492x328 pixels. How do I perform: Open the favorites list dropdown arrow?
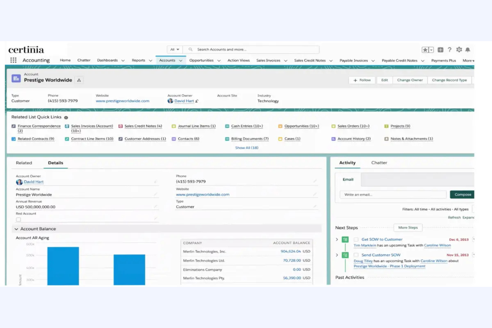[431, 50]
